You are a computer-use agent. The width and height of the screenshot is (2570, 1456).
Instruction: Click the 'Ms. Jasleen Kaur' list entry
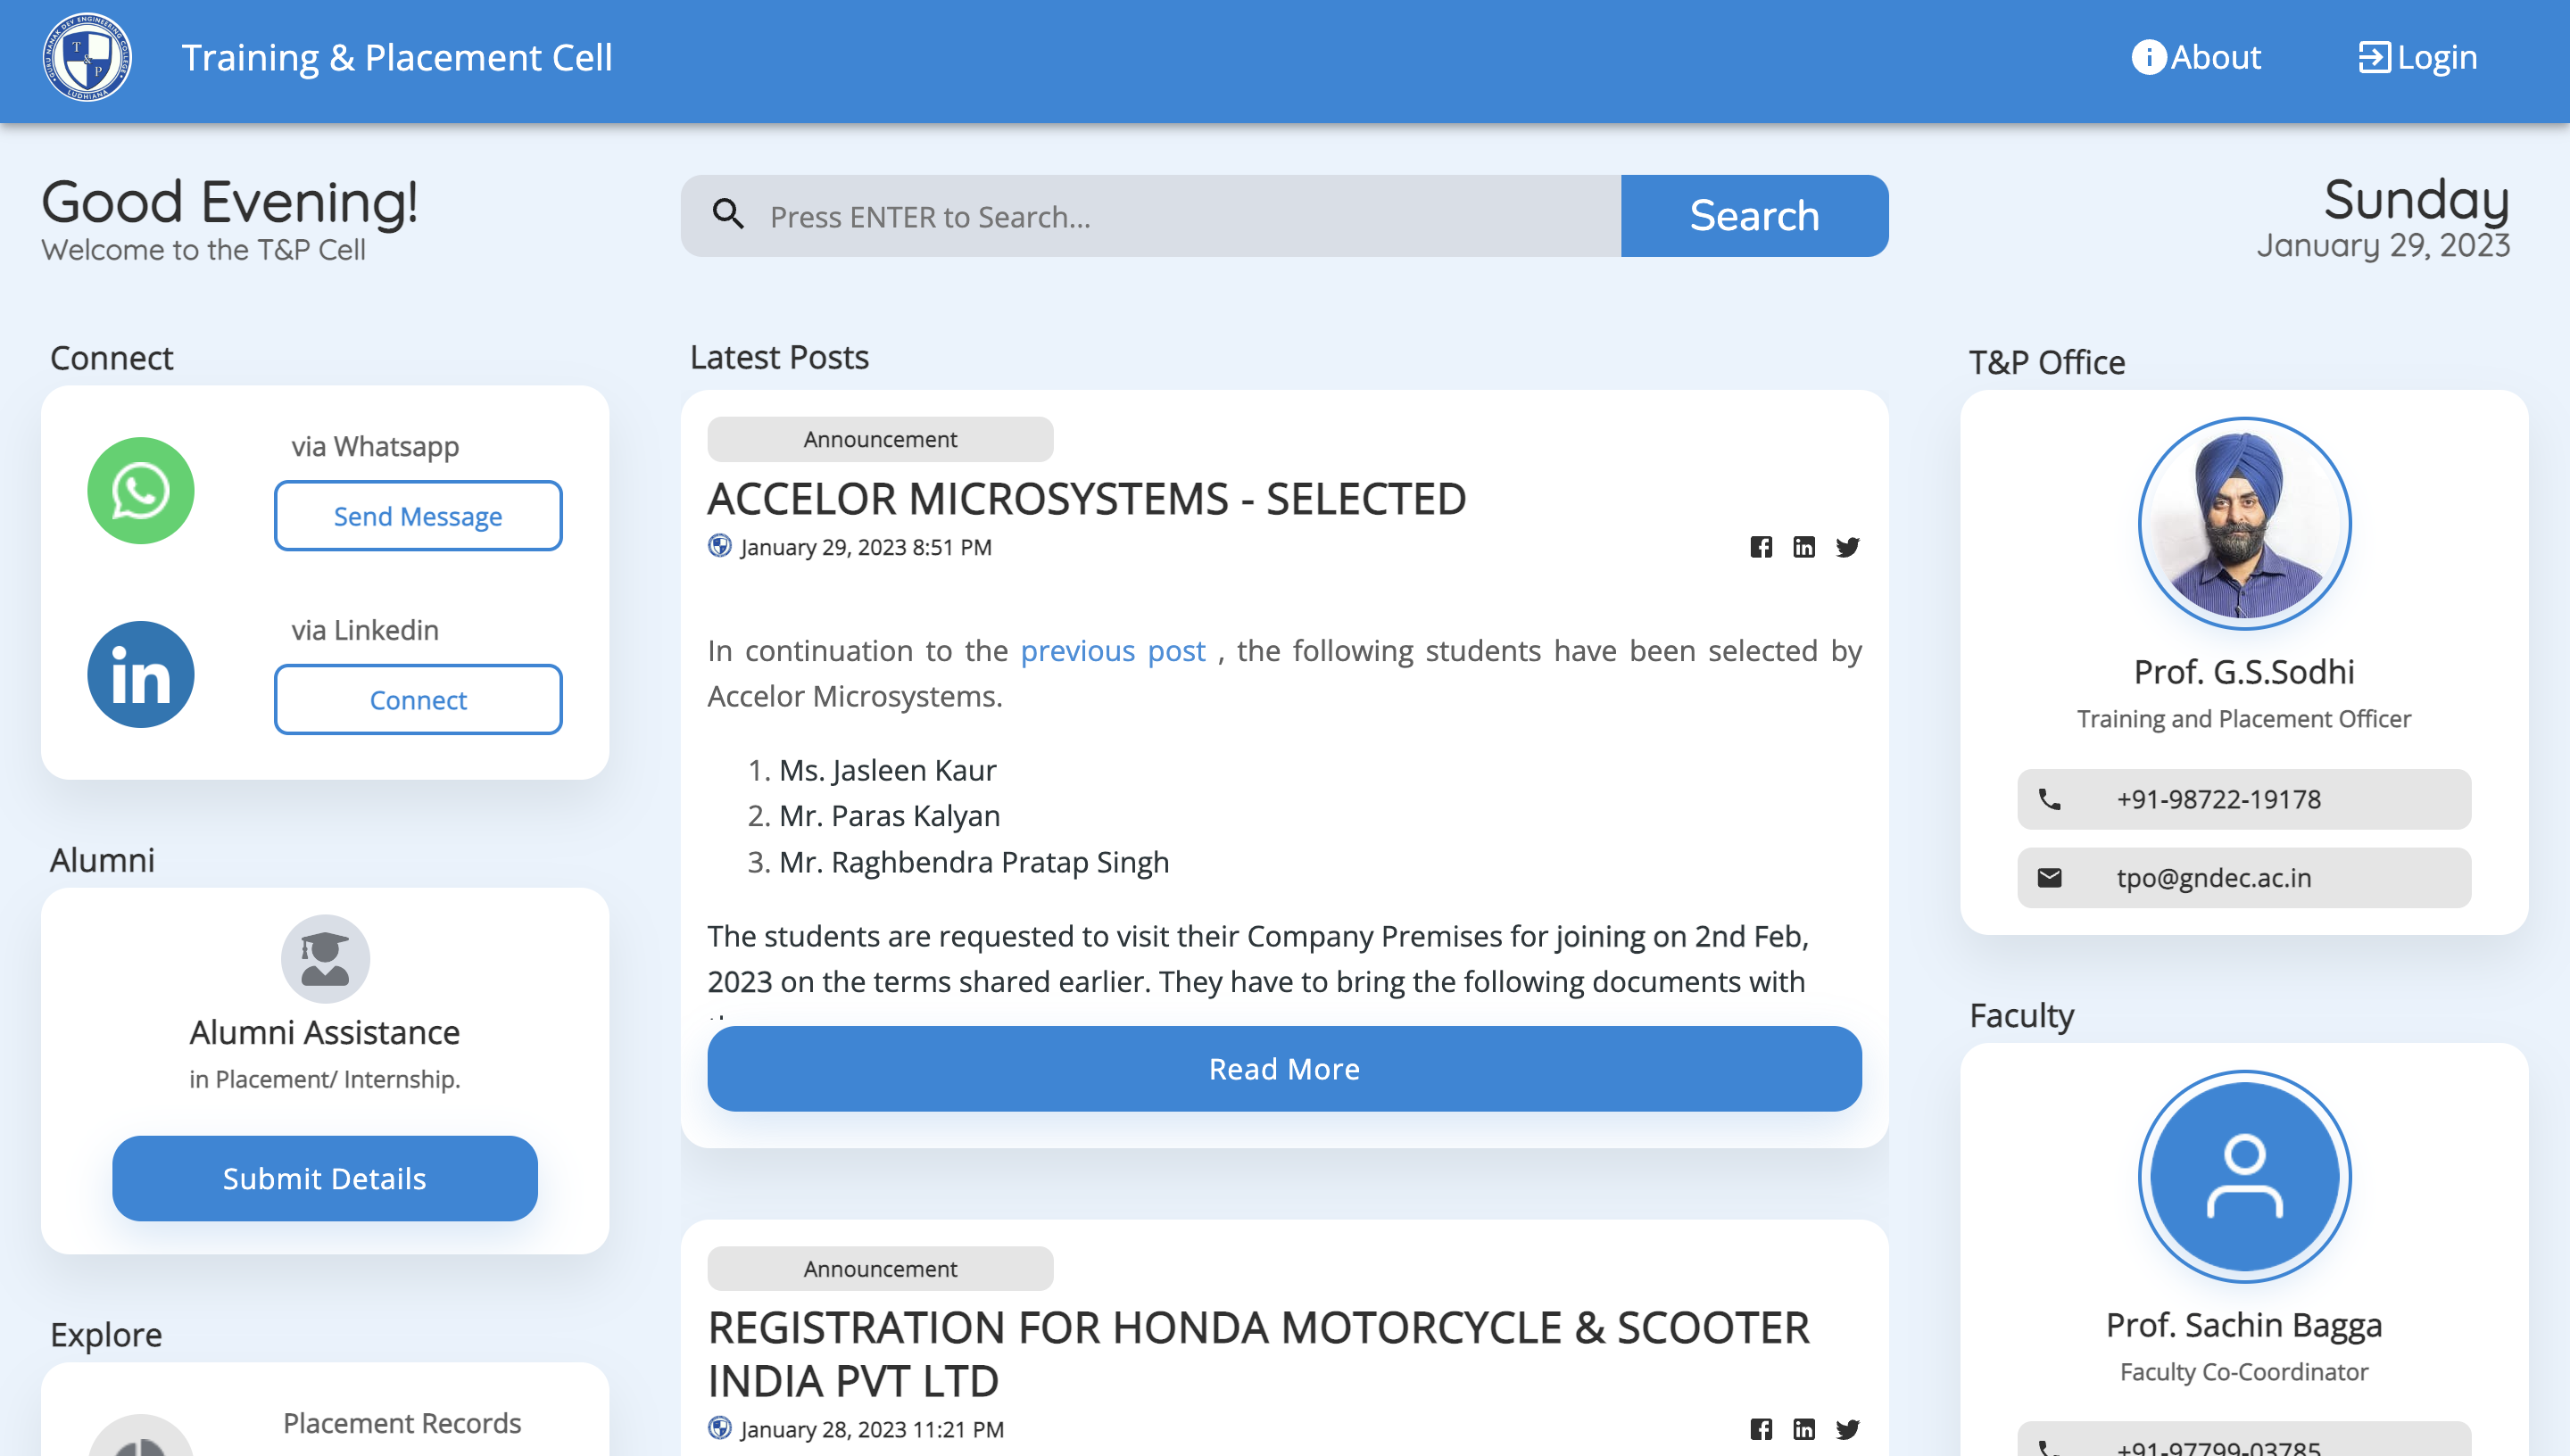tap(887, 770)
